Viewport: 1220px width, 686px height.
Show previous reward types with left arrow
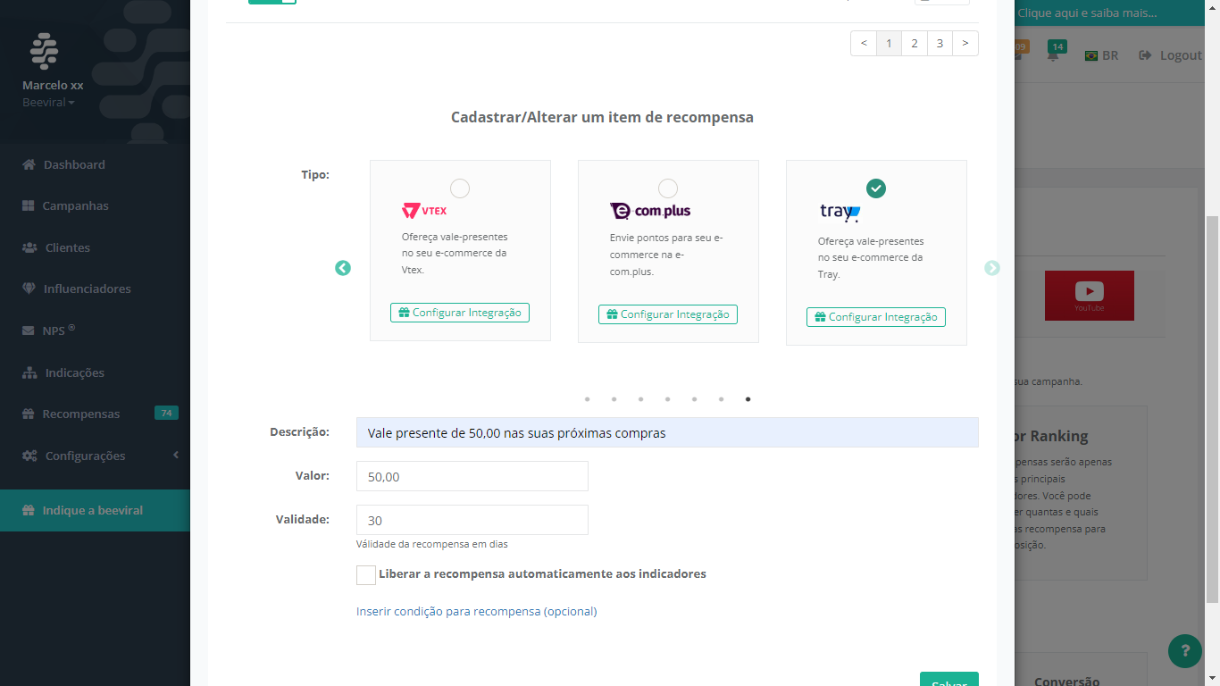[x=343, y=268]
